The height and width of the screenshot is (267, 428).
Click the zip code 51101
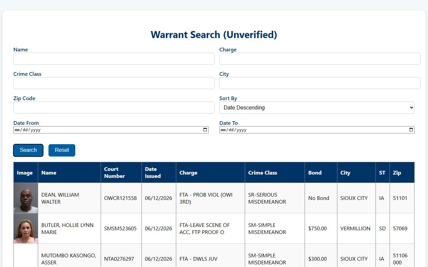(x=400, y=198)
